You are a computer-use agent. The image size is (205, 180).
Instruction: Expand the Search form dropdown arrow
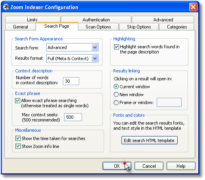[x=95, y=47]
